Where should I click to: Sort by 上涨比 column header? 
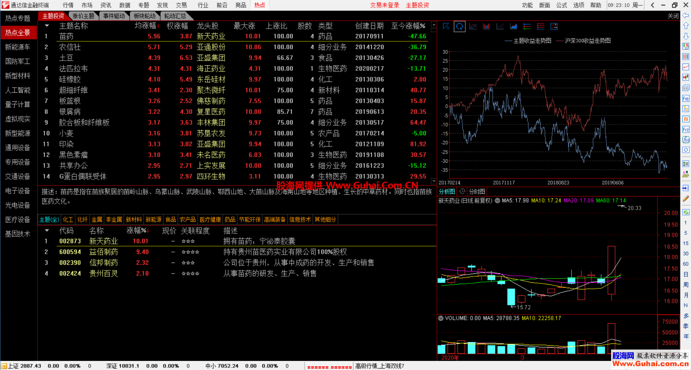[x=276, y=26]
